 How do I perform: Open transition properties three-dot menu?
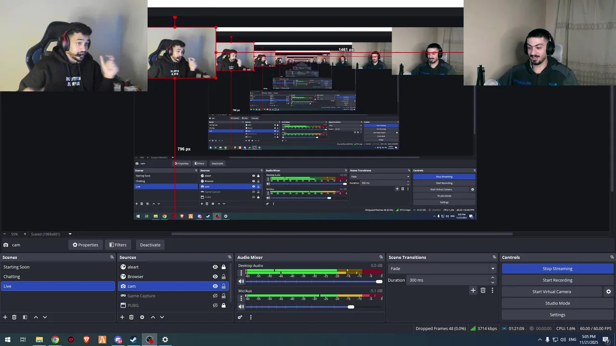[492, 290]
